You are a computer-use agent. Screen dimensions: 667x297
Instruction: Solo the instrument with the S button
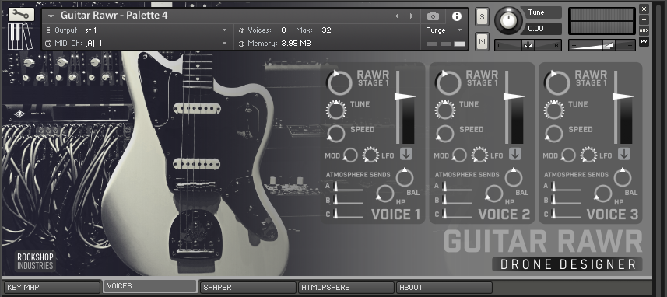[x=482, y=17]
